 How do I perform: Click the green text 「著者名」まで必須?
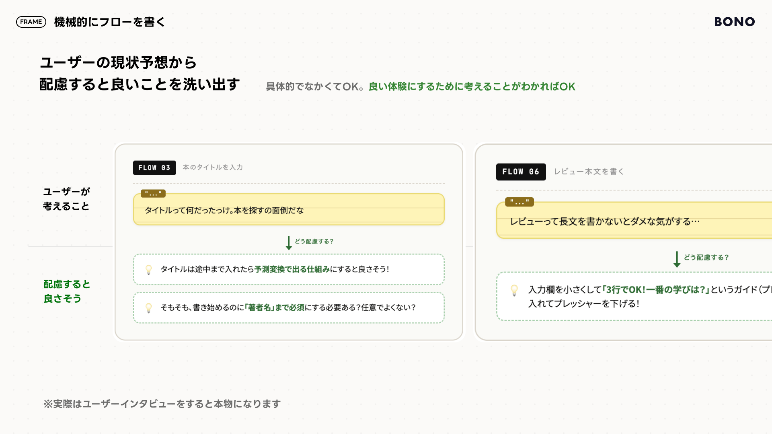(x=274, y=307)
